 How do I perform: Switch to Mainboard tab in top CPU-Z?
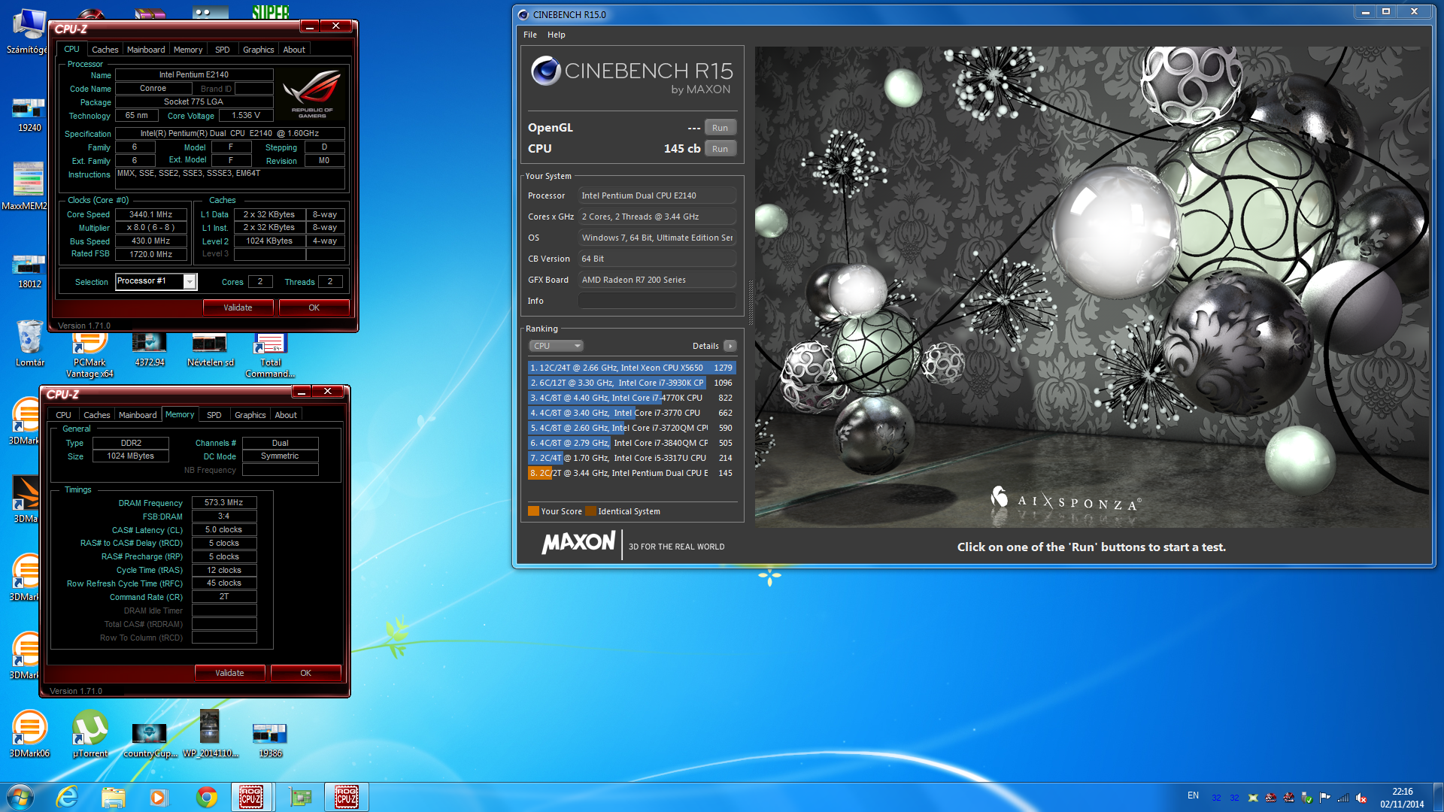tap(146, 50)
